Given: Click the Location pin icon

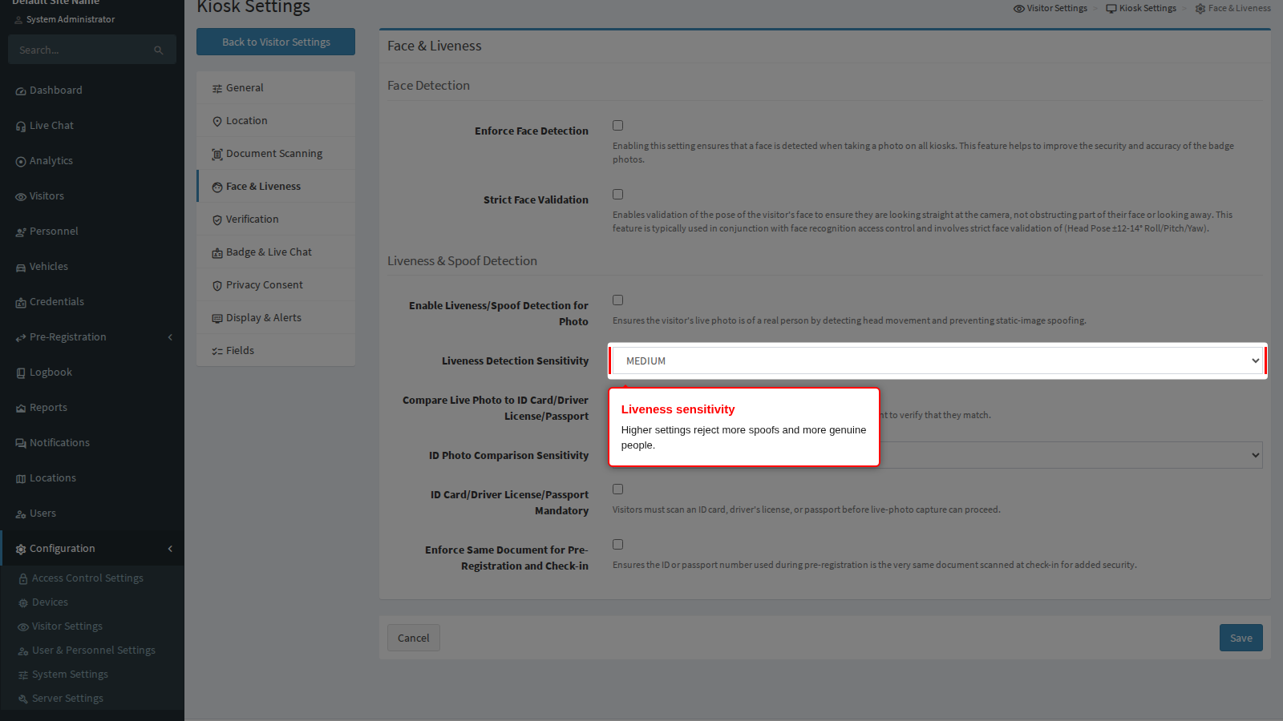Looking at the screenshot, I should pyautogui.click(x=217, y=122).
